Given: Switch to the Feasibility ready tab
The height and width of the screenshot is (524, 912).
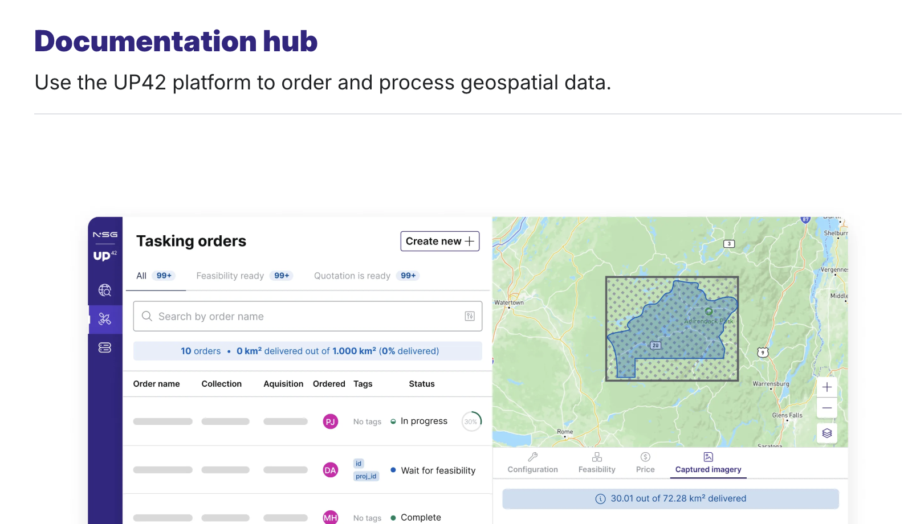Looking at the screenshot, I should (244, 276).
